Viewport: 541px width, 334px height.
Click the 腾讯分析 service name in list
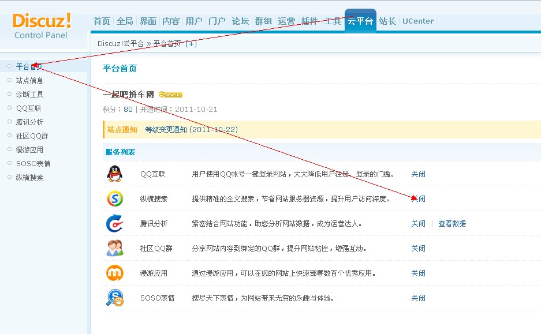click(154, 224)
